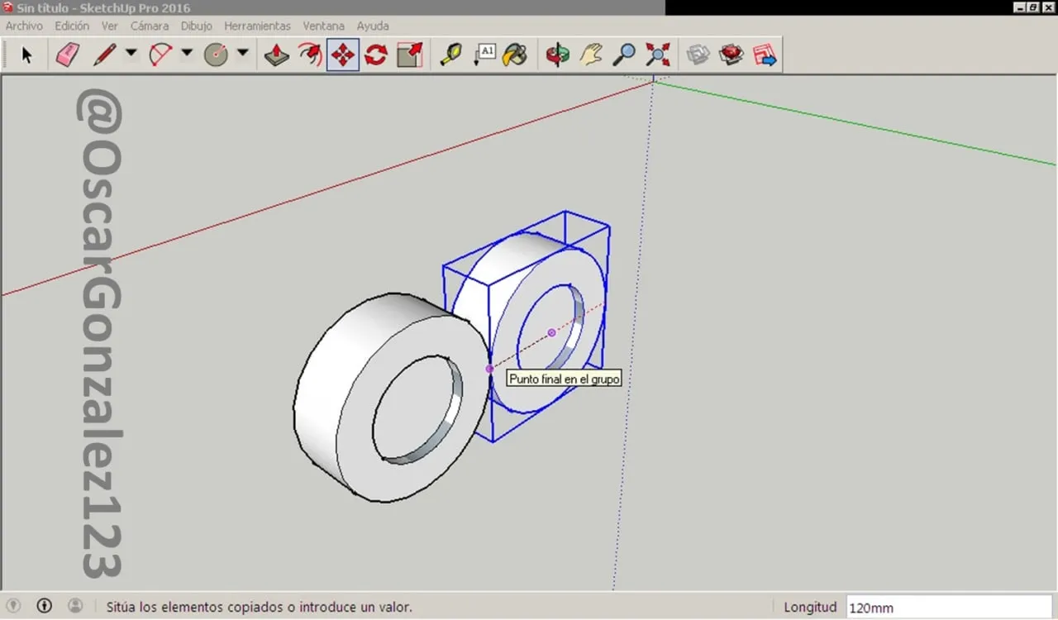Open the Archivo menu
This screenshot has width=1058, height=620.
point(24,26)
